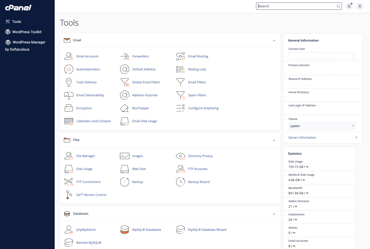The width and height of the screenshot is (370, 249).
Task: Expand Server Information arrow
Action: tap(356, 137)
